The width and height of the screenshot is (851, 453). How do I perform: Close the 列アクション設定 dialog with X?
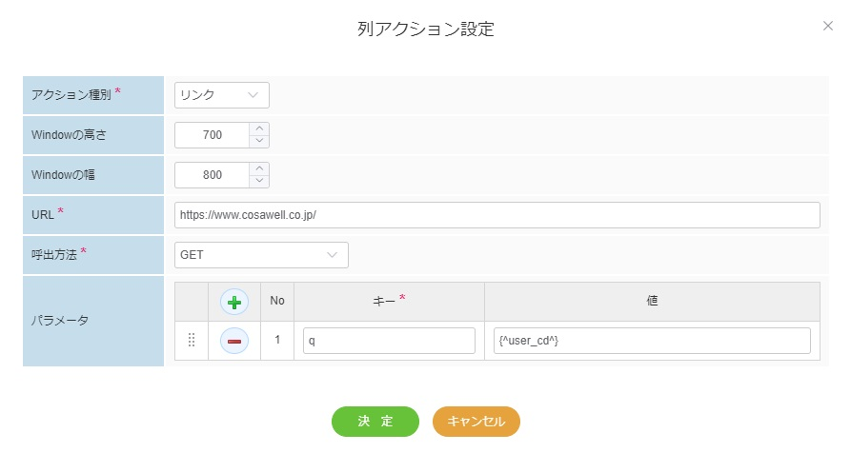(x=827, y=27)
